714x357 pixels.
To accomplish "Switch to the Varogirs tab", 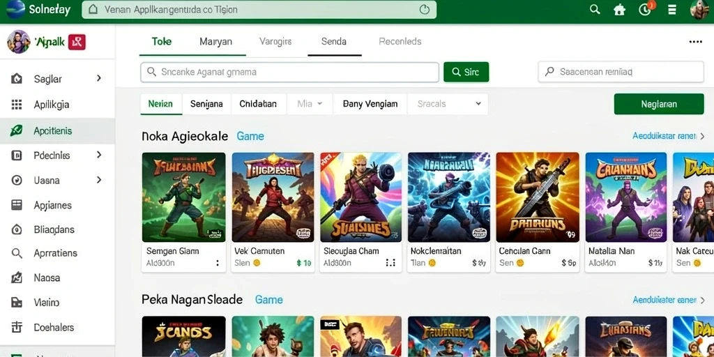I will (x=275, y=41).
